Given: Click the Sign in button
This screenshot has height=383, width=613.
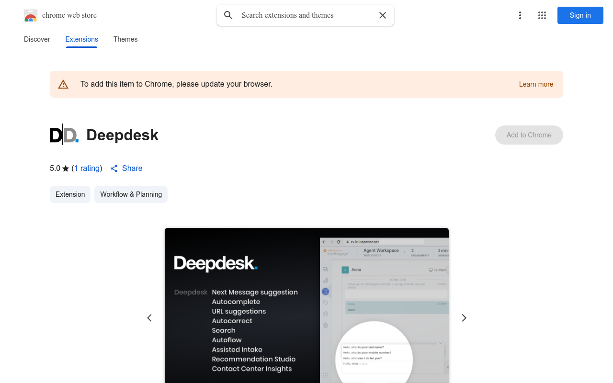Looking at the screenshot, I should [x=580, y=15].
